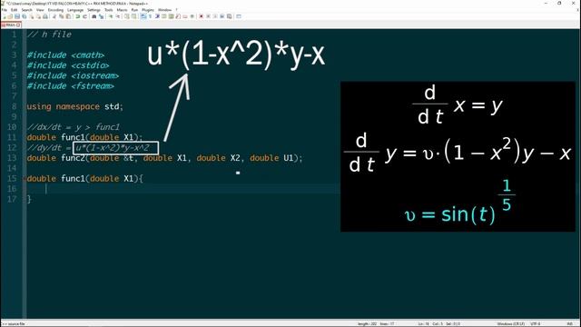Open the Macro menu
This screenshot has width=581, height=327.
point(122,10)
